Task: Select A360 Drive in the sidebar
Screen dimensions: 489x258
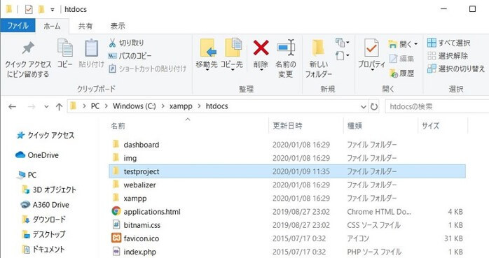Action: (45, 205)
